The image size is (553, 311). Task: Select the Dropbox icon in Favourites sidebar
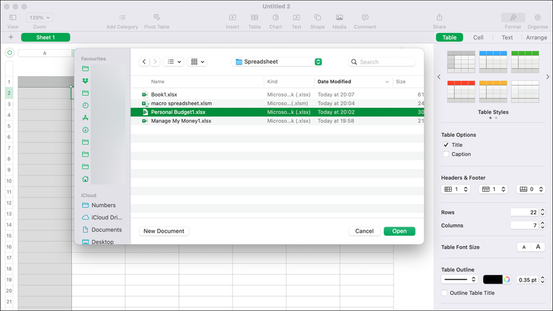tap(85, 80)
